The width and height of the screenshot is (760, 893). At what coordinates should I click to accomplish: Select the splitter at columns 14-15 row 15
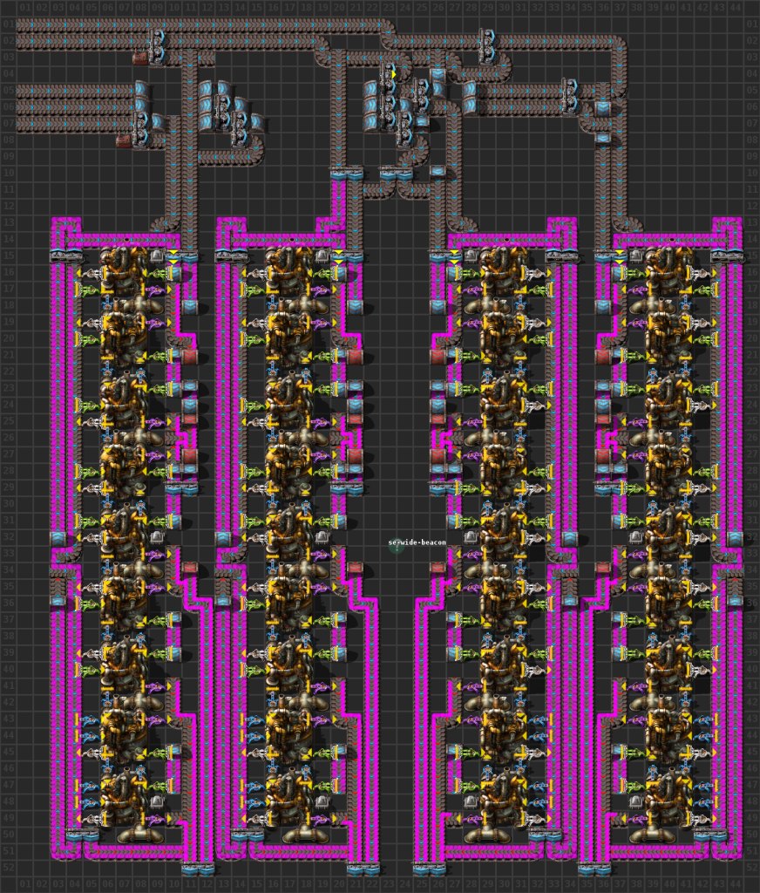[231, 256]
